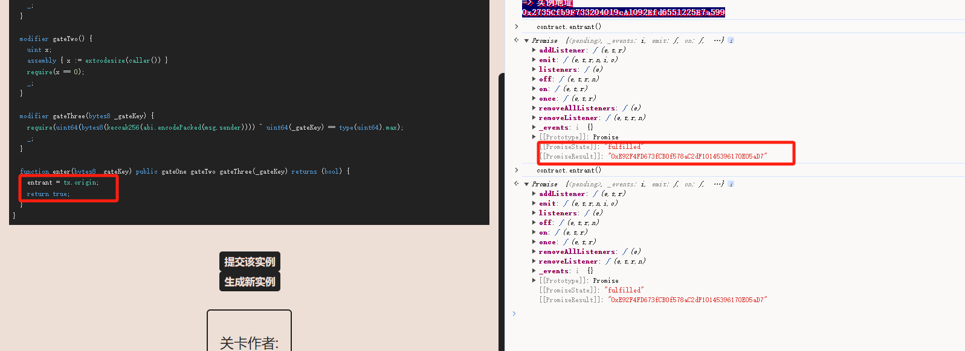Click first [[PromiseResult]] address value
This screenshot has width=965, height=351.
coord(688,156)
